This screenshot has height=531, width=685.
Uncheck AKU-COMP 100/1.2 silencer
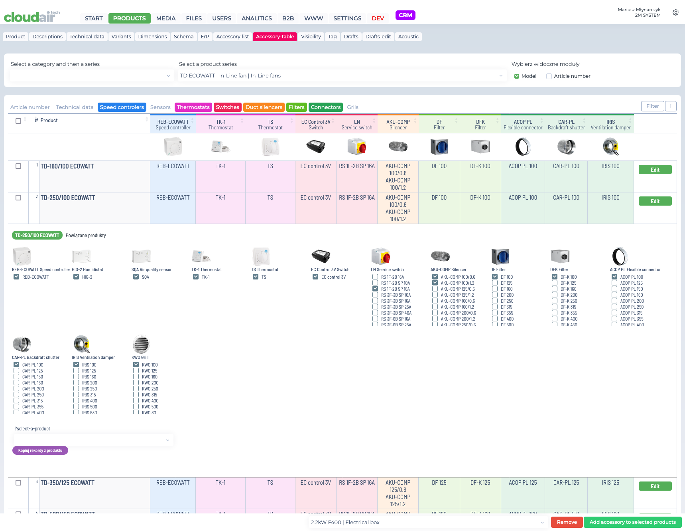(x=435, y=283)
